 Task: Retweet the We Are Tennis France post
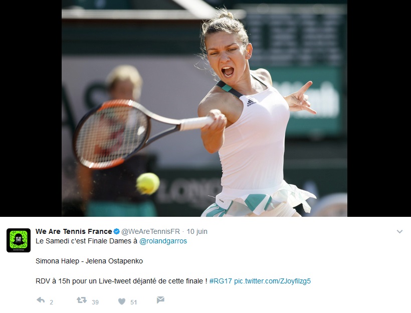coord(82,300)
